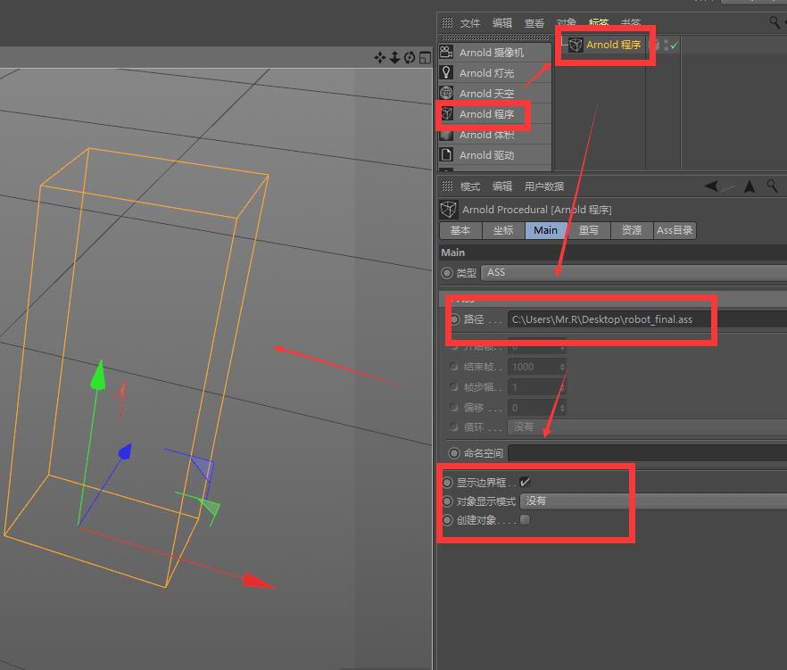The width and height of the screenshot is (787, 670).
Task: Click the 偏移 stepper arrows
Action: pyautogui.click(x=562, y=407)
